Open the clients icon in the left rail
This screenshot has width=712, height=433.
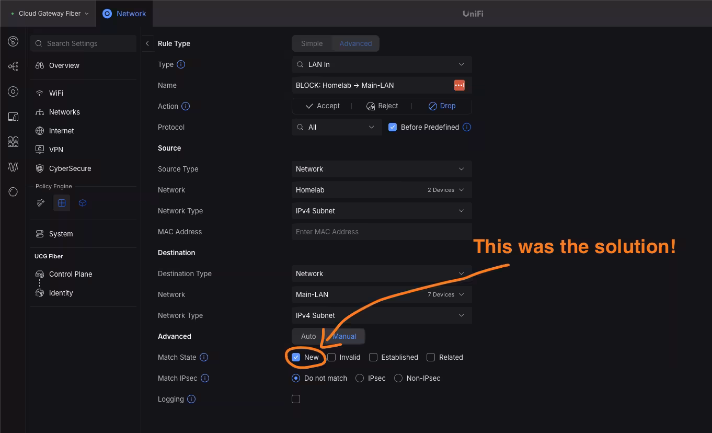coord(13,142)
